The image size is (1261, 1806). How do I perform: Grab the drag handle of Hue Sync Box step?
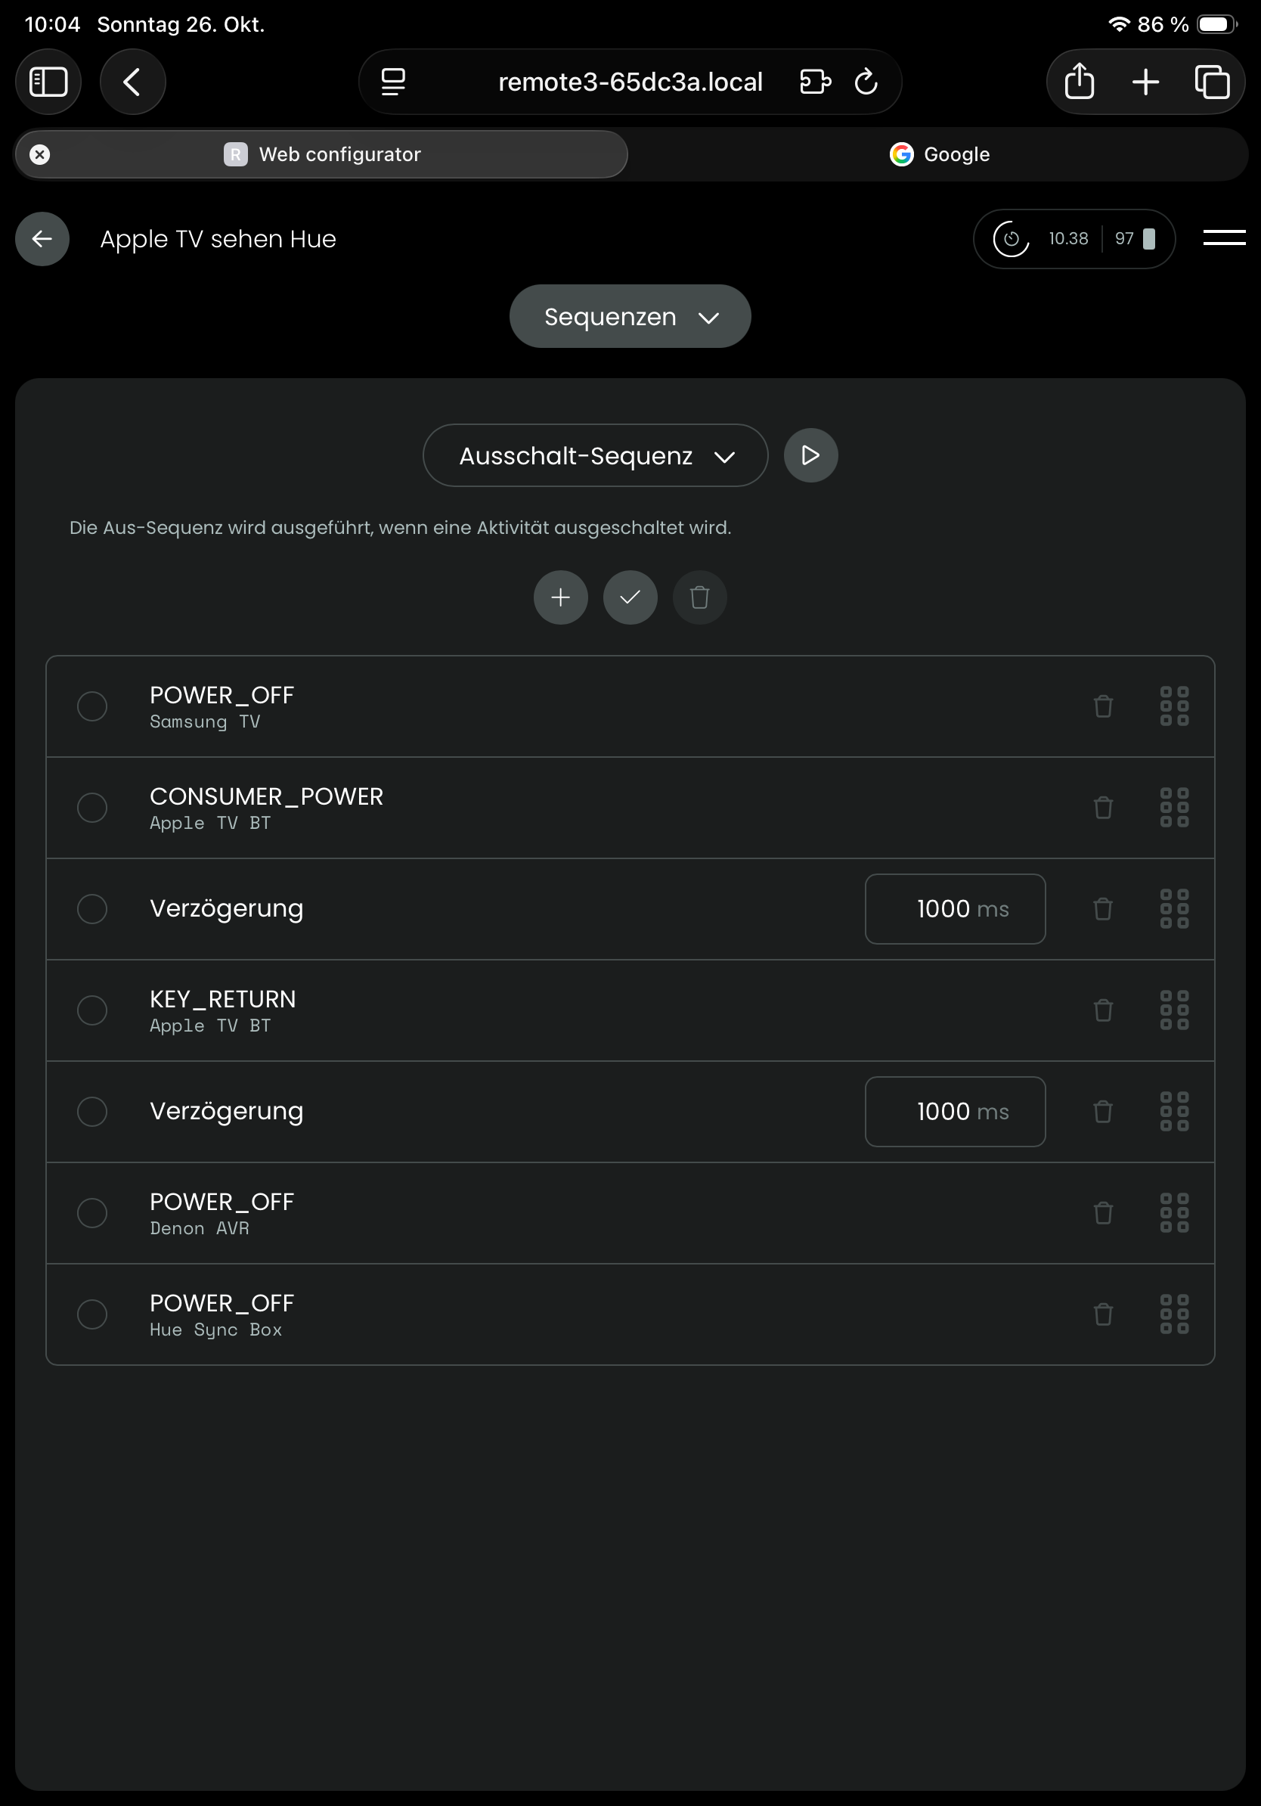point(1174,1314)
